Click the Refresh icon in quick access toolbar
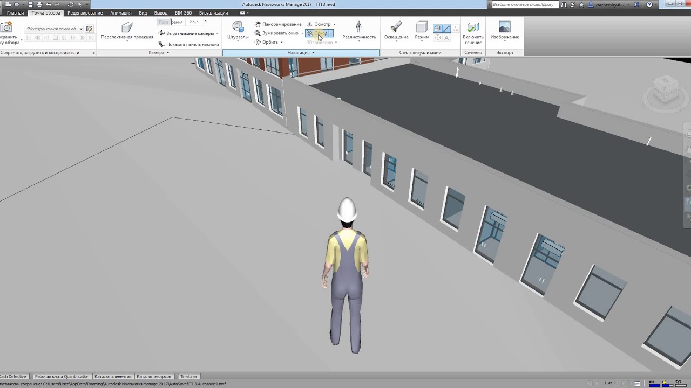This screenshot has width=691, height=388. (70, 4)
